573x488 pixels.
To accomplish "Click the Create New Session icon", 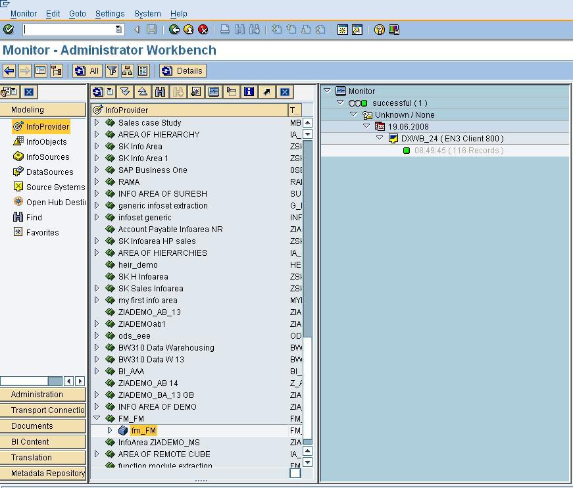I will tap(342, 30).
